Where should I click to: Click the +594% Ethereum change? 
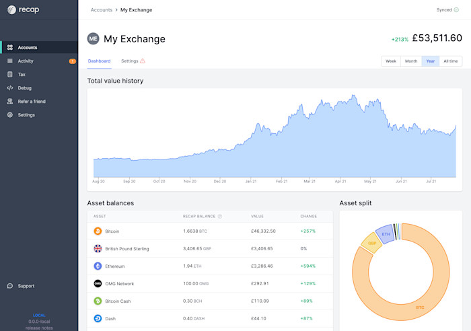pos(308,266)
